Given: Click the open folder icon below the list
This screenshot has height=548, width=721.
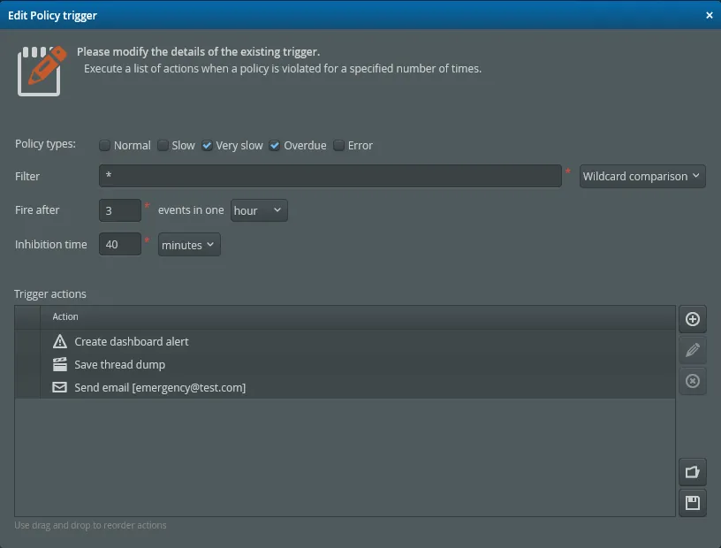Looking at the screenshot, I should [x=693, y=471].
